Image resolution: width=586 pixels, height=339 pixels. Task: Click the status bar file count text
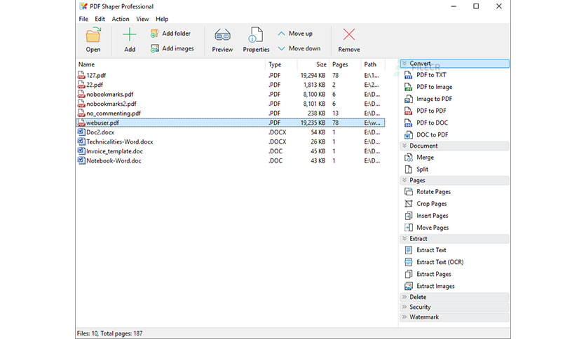point(110,333)
